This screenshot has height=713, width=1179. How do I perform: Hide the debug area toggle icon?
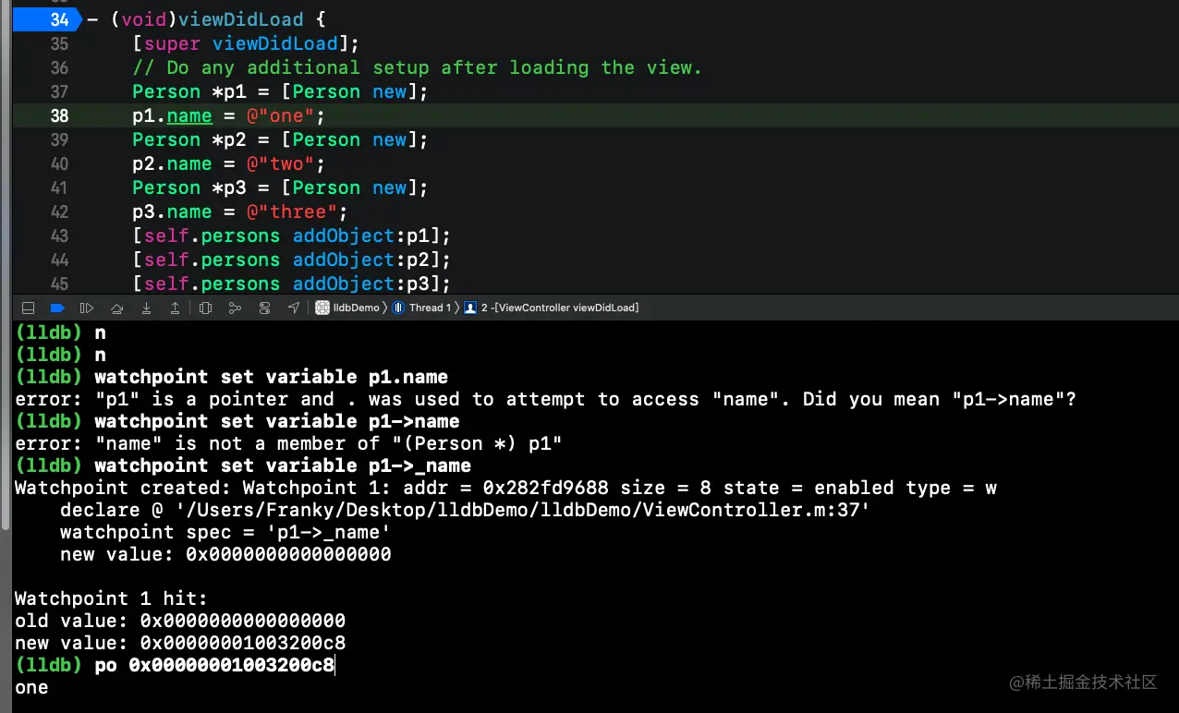click(x=28, y=308)
